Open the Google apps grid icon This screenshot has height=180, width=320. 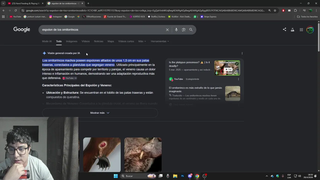tap(301, 29)
